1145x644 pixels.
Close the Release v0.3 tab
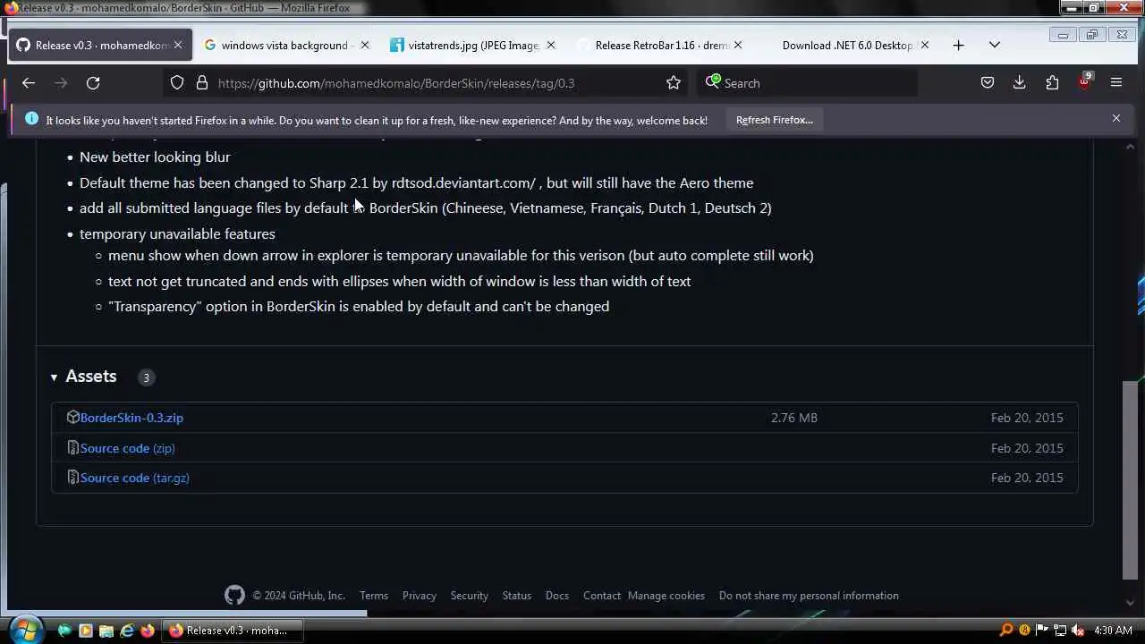178,45
